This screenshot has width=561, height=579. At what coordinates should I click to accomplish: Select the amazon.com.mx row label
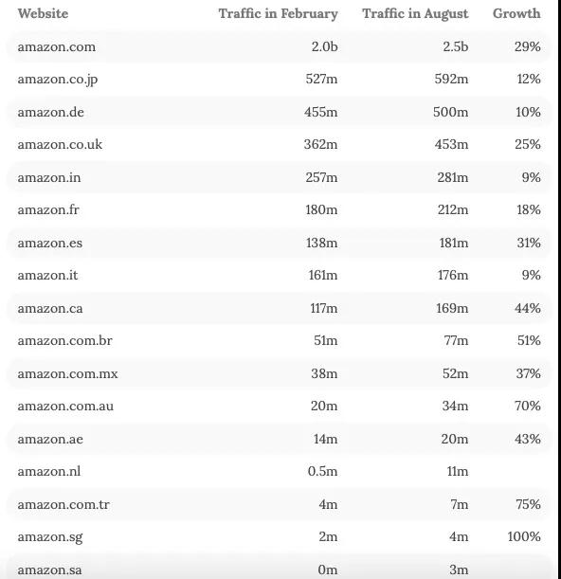(67, 373)
